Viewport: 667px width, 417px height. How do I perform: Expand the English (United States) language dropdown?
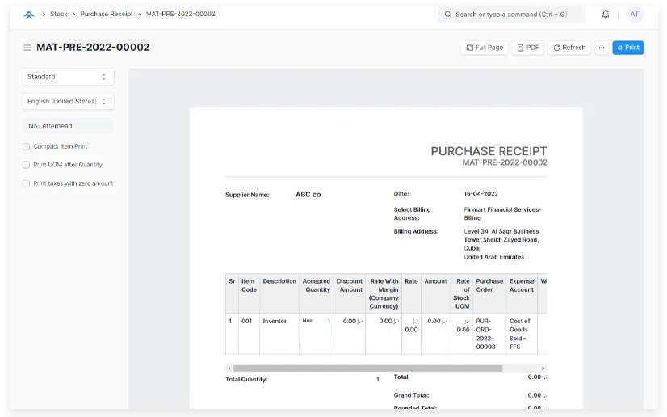[x=68, y=102]
